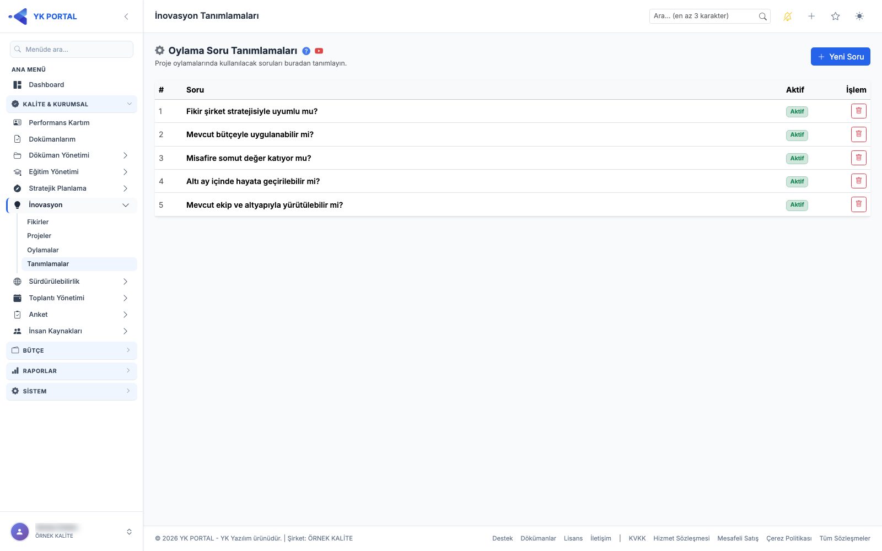Image resolution: width=882 pixels, height=551 pixels.
Task: Click the YK PORTAL logo
Action: point(43,17)
